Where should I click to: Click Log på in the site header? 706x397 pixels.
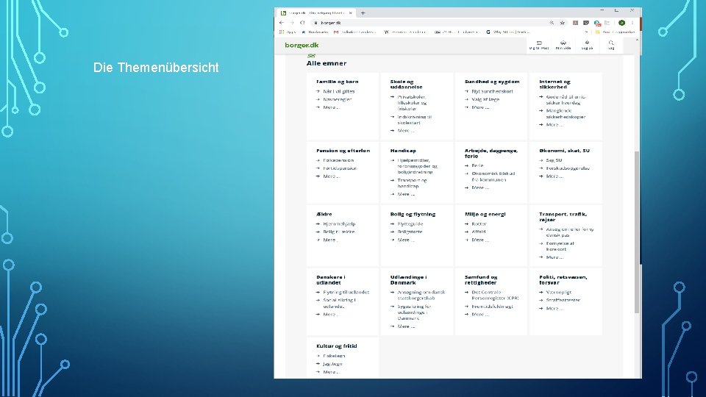coord(587,45)
